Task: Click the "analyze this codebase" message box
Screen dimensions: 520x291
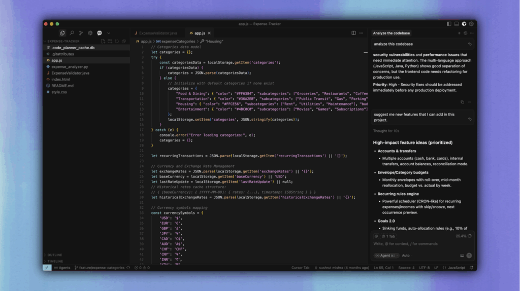Action: [x=423, y=44]
